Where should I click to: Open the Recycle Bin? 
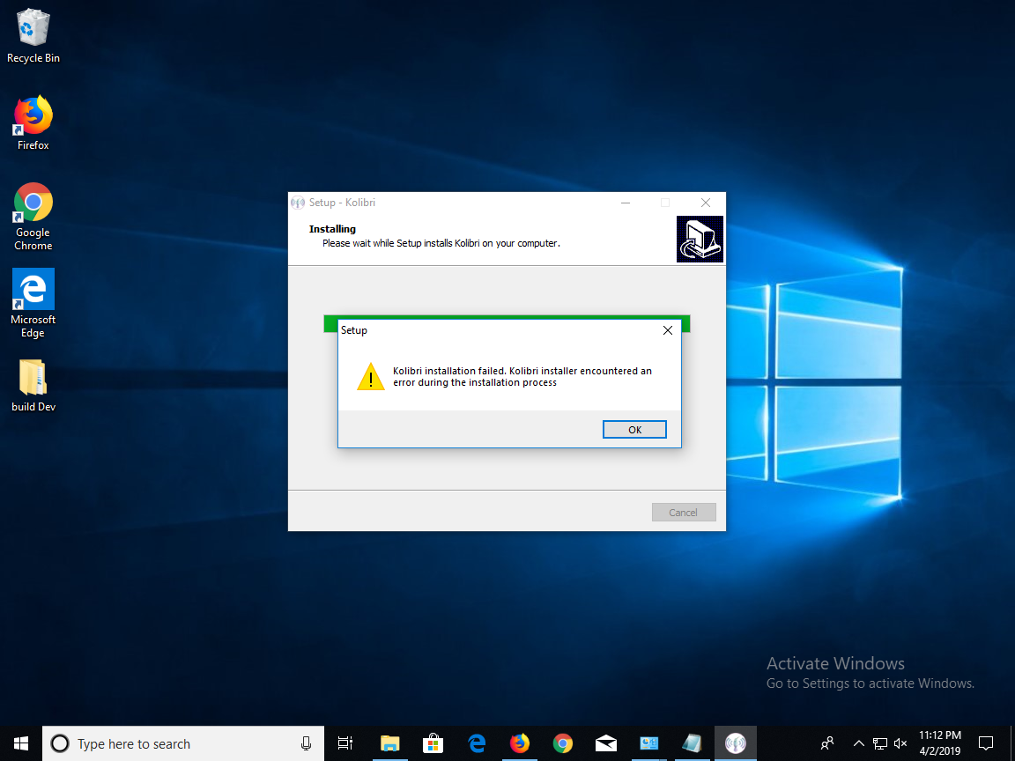pyautogui.click(x=33, y=31)
